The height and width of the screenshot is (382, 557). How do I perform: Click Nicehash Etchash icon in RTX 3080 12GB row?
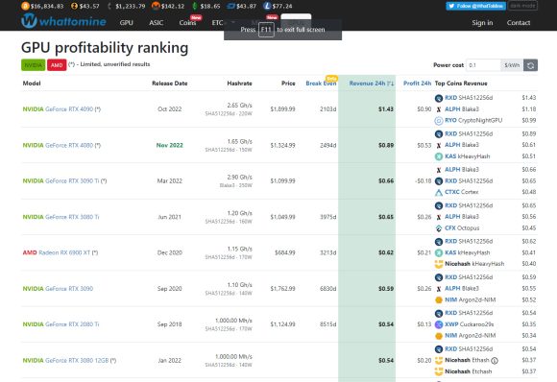click(x=439, y=371)
